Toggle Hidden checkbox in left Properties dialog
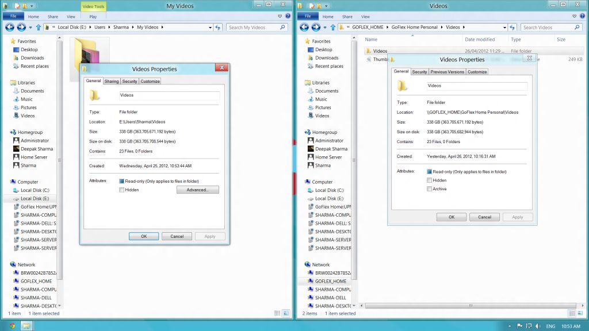The width and height of the screenshot is (589, 331). click(x=121, y=190)
